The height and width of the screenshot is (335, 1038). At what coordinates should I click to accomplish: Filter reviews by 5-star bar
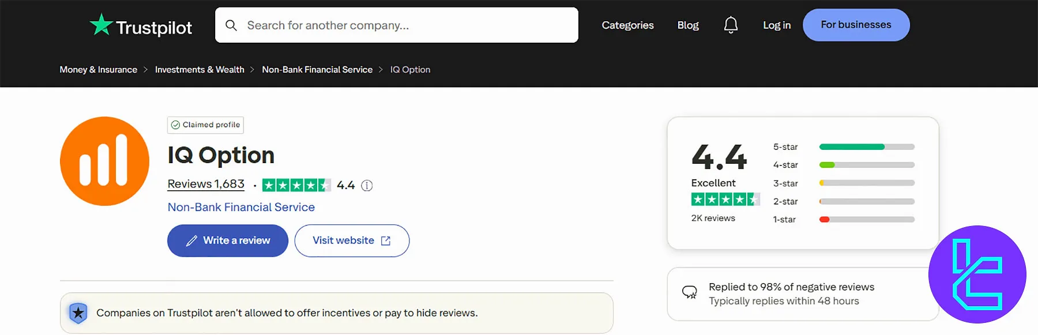pos(866,147)
